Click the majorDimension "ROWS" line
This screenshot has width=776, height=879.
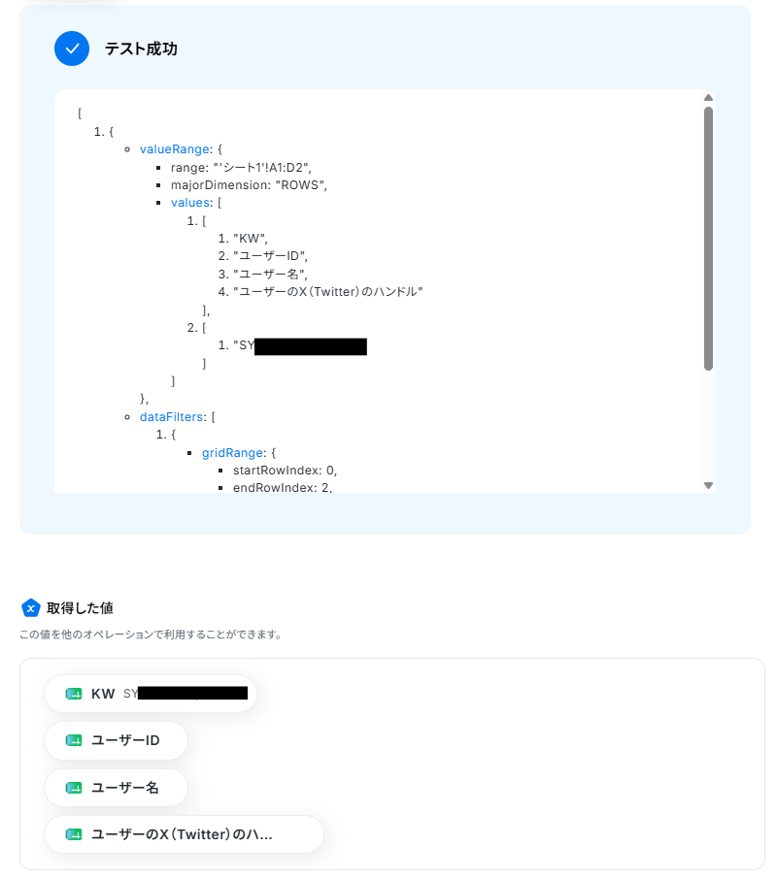[x=250, y=185]
